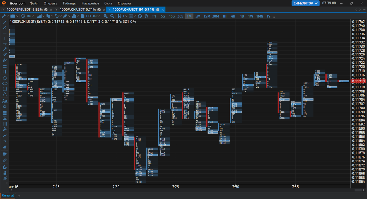Screen dimensions: 367x199
Task: Select the 4H timeframe button
Action: coord(233,16)
